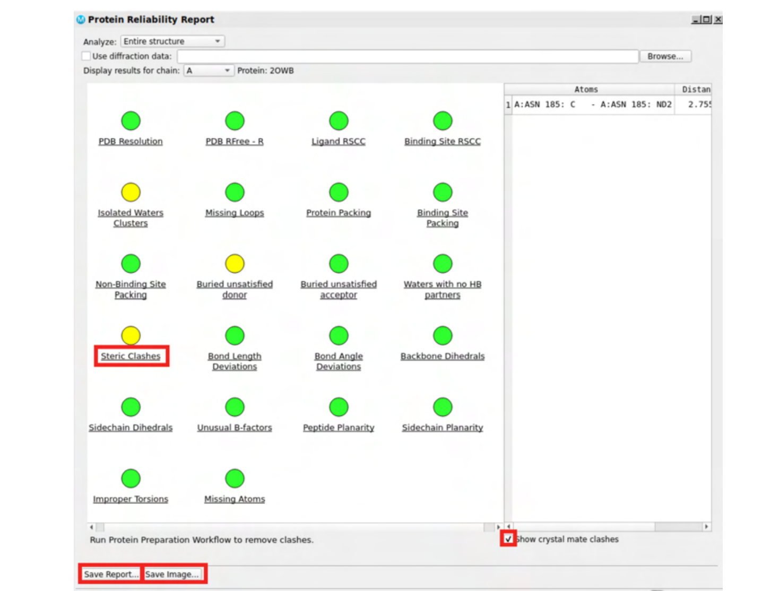Click the green Peptide Planarity status circle
The height and width of the screenshot is (591, 762).
coord(339,407)
